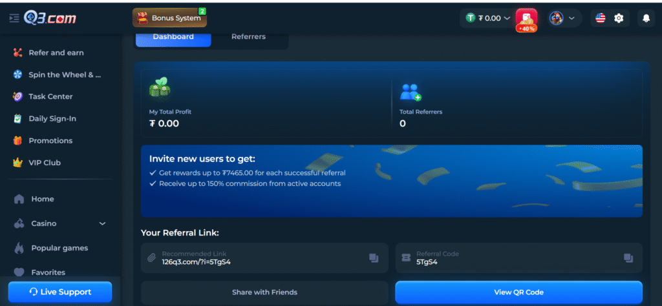Switch to the Referrers tab
This screenshot has height=306, width=662.
coord(248,37)
